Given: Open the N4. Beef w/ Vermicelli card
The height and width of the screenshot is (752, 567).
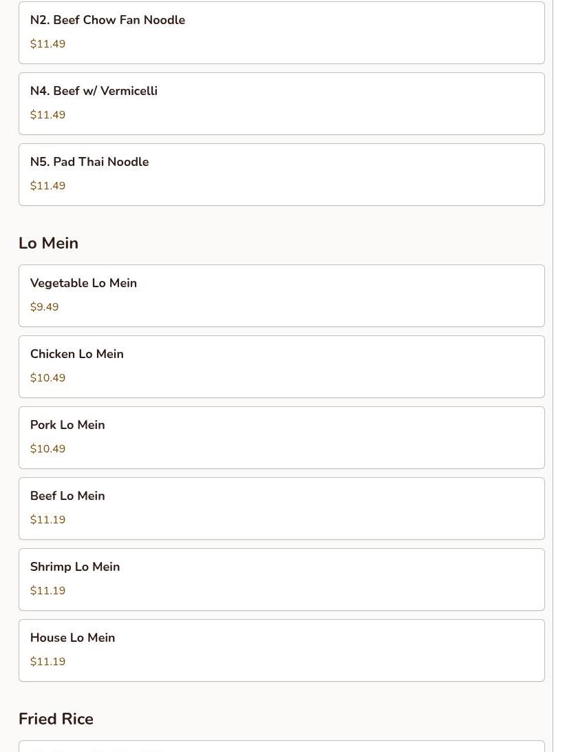Looking at the screenshot, I should [281, 103].
